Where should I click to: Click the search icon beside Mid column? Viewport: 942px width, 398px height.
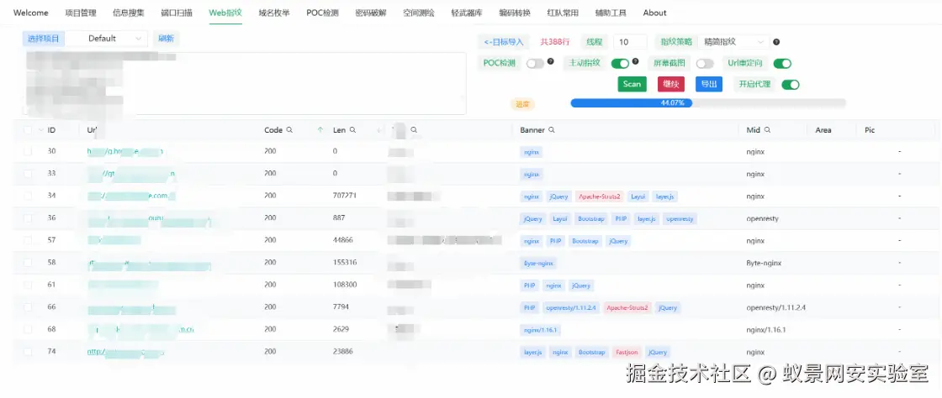767,130
